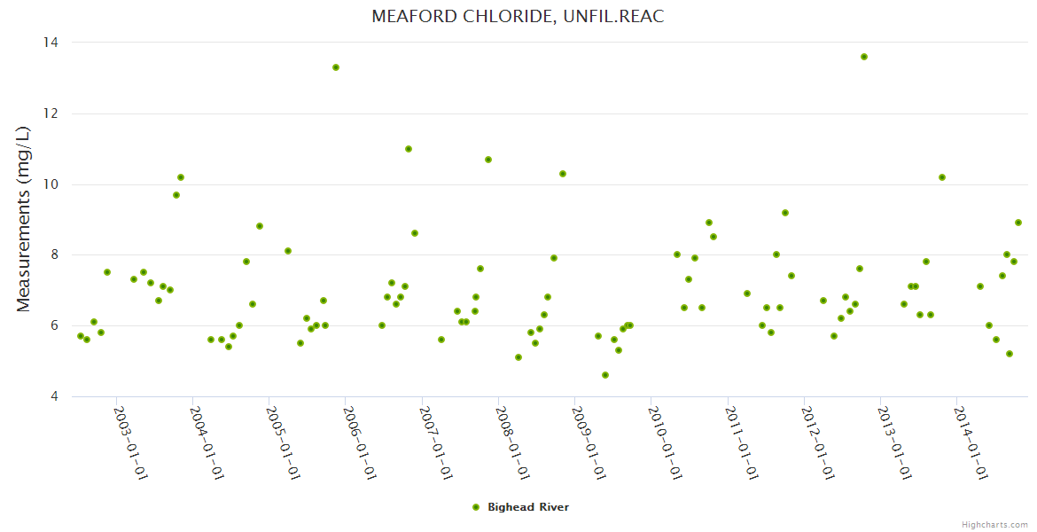Screen dimensions: 1037x532
Task: Select the leftmost data point on chart
Action: point(81,336)
